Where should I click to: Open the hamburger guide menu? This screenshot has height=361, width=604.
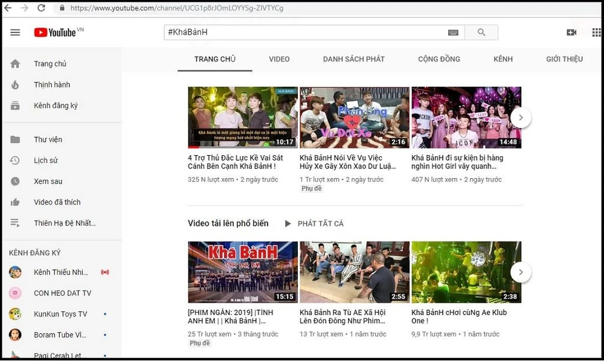click(x=15, y=33)
